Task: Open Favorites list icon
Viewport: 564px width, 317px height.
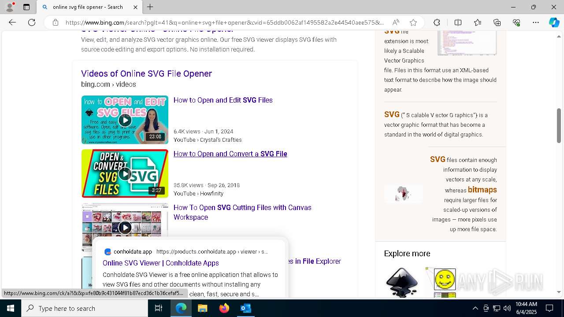Action: 478,22
